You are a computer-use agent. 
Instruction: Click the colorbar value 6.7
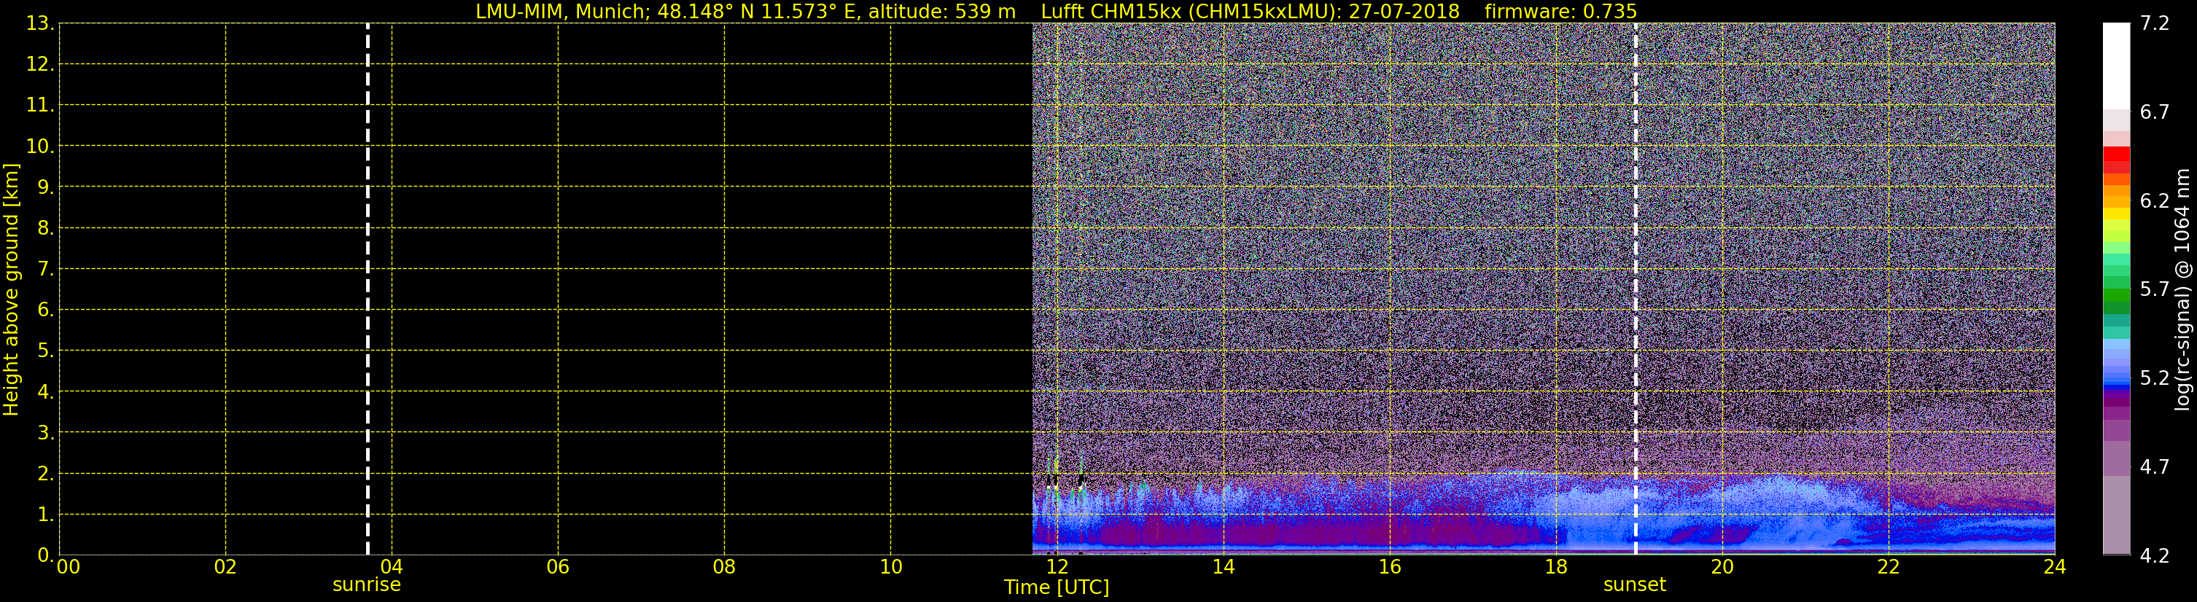click(2155, 112)
